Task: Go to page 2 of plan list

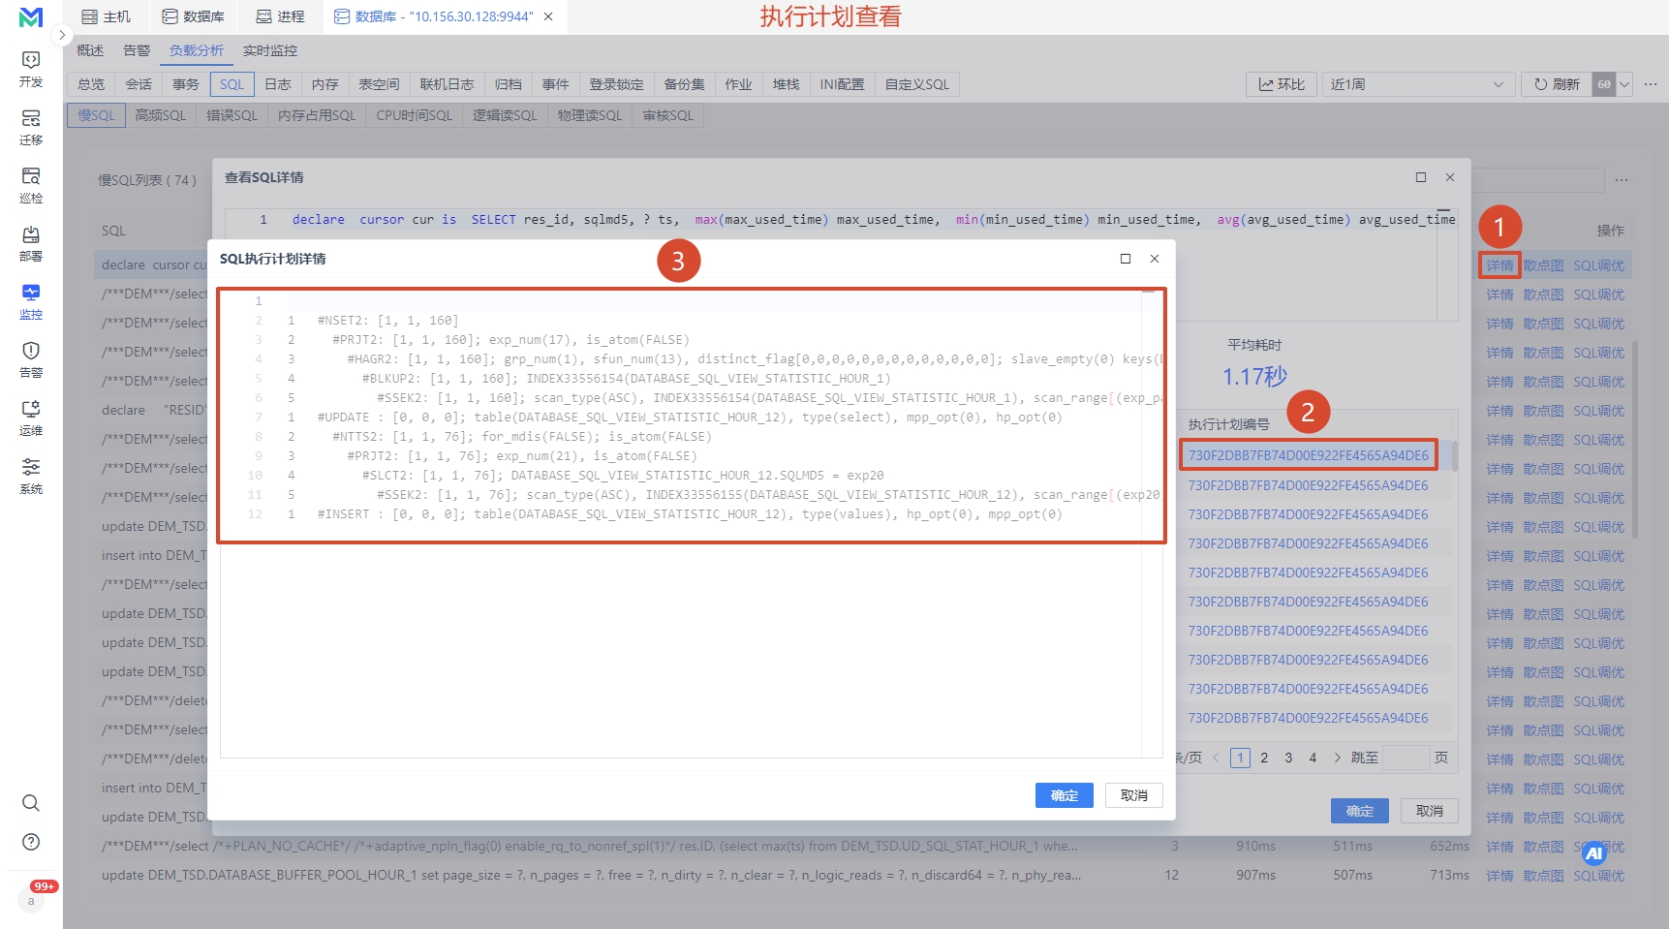Action: tap(1264, 758)
